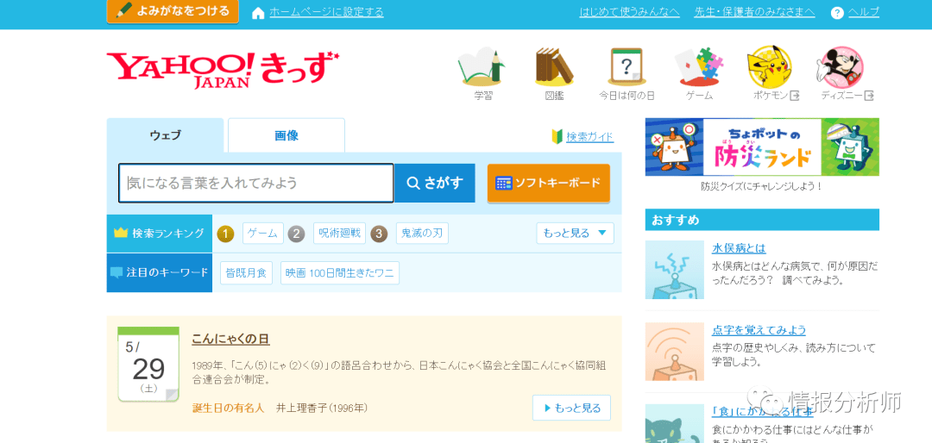The width and height of the screenshot is (932, 443).
Task: Select ranking keyword 呪術廻戦
Action: (339, 234)
